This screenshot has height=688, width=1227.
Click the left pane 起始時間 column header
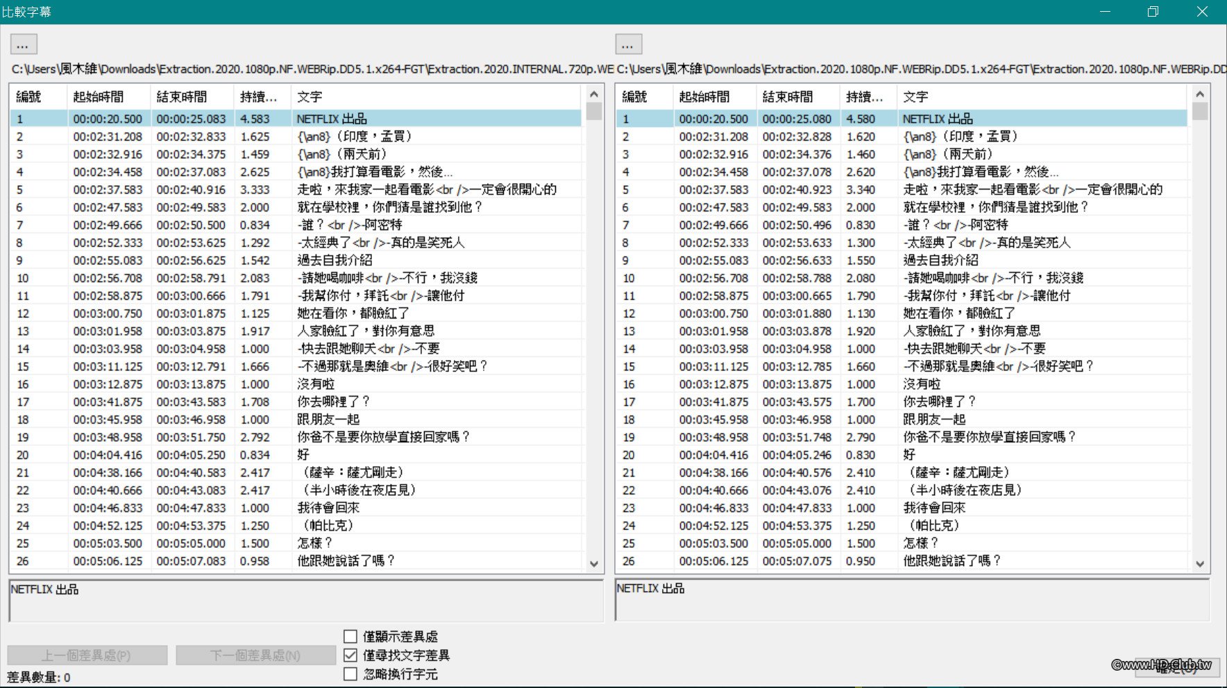(108, 96)
